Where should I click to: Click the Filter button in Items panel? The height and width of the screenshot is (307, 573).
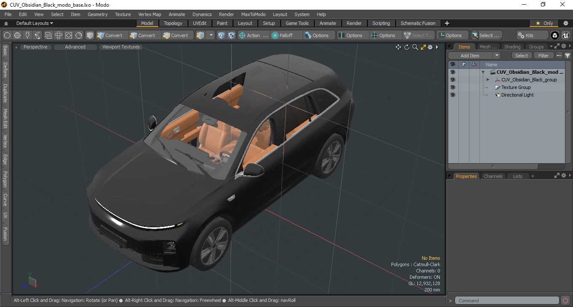544,56
